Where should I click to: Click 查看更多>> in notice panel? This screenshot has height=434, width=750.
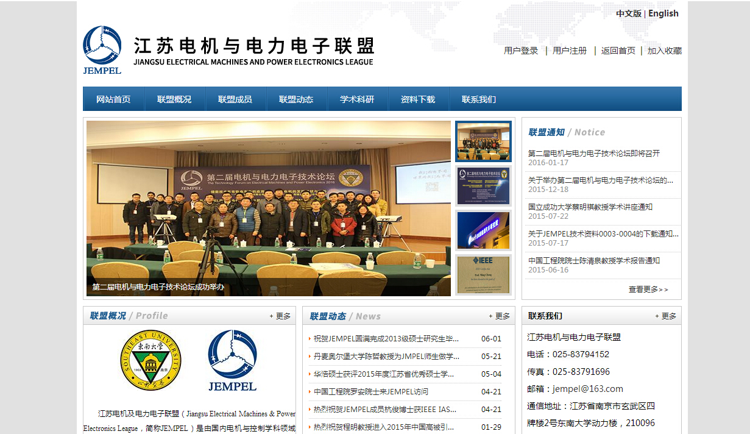[648, 290]
